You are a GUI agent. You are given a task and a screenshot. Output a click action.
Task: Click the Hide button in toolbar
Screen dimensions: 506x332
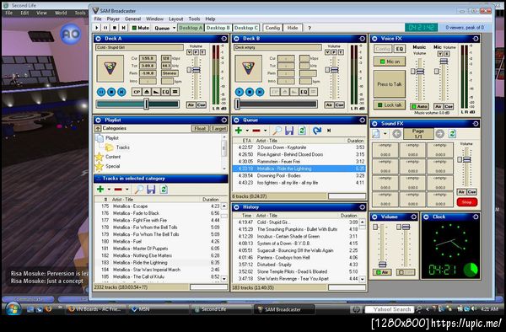(293, 28)
